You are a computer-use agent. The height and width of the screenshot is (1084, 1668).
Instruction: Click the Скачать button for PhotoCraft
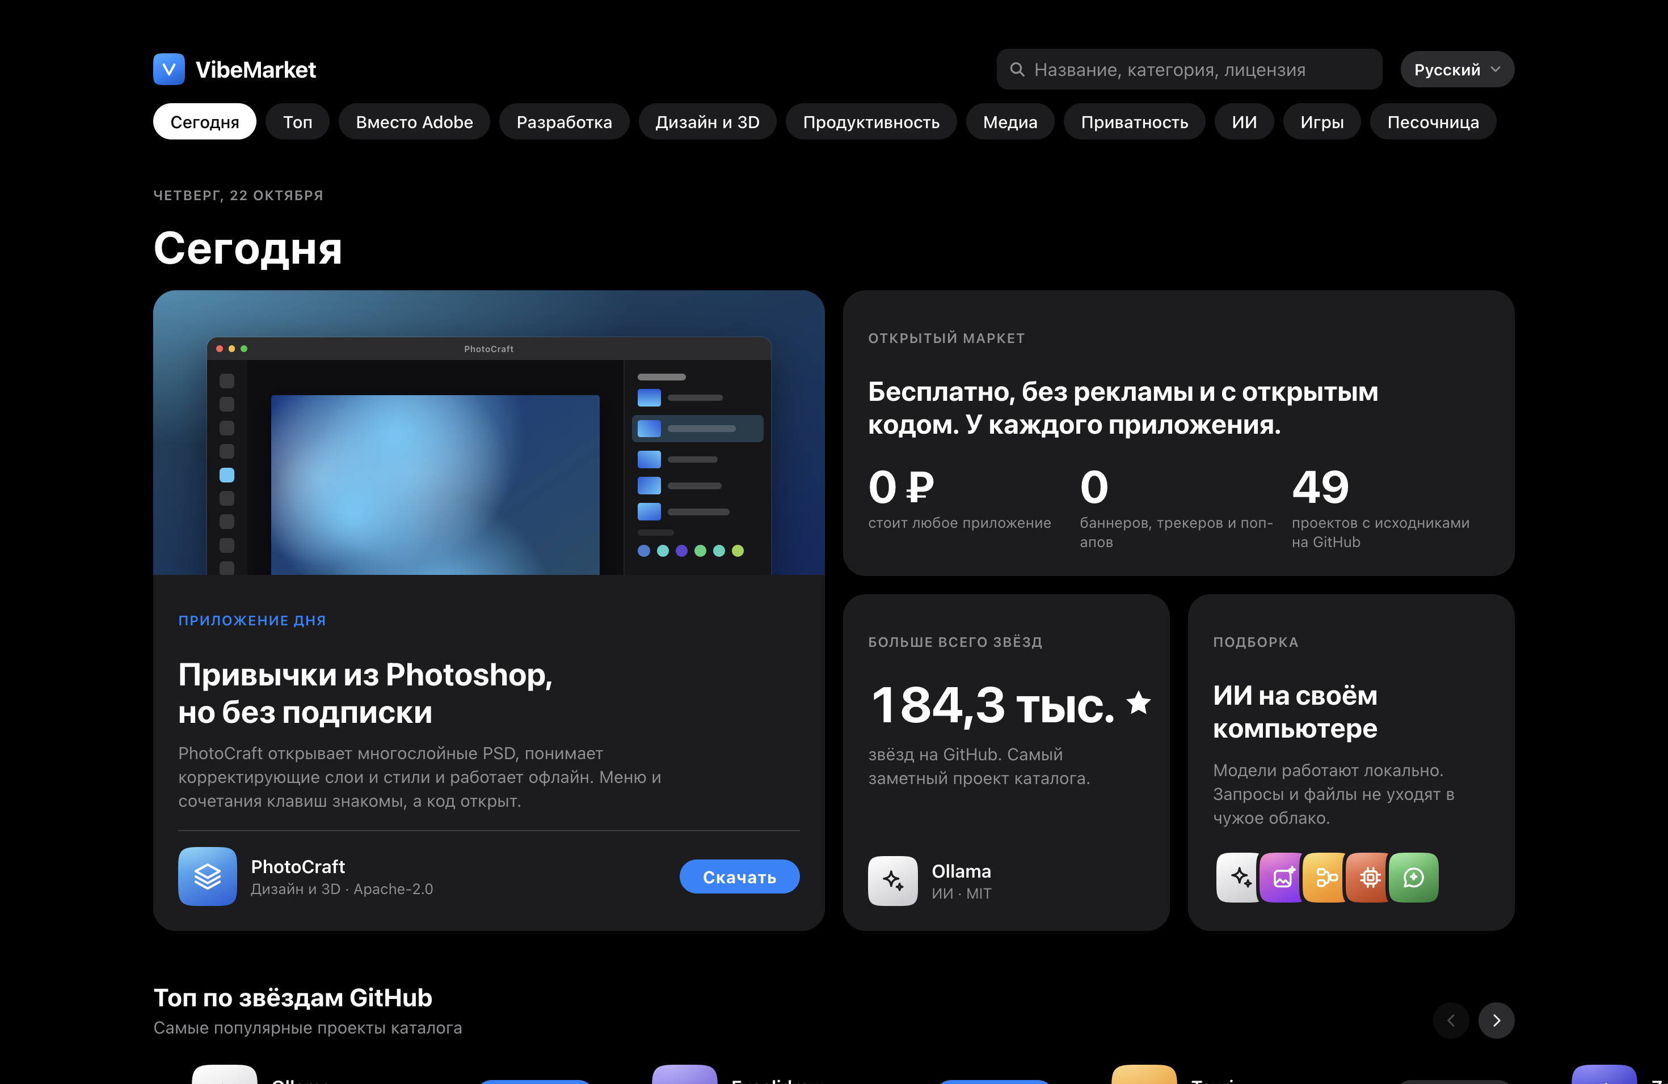739,876
